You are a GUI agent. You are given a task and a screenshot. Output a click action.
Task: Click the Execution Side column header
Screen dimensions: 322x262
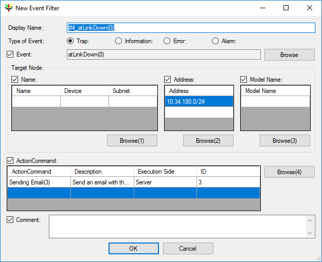coord(165,171)
